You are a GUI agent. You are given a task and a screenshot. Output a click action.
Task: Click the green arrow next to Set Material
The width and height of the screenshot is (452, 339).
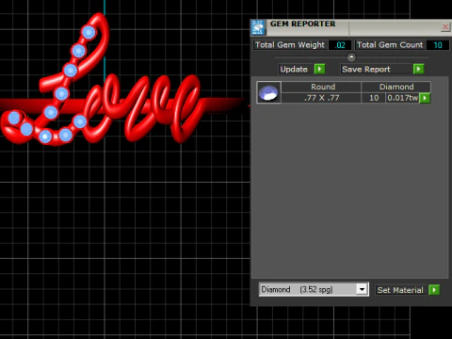click(x=434, y=290)
